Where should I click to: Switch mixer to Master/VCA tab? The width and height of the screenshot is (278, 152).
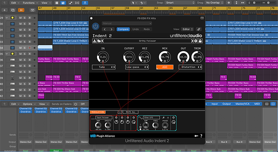point(242,104)
